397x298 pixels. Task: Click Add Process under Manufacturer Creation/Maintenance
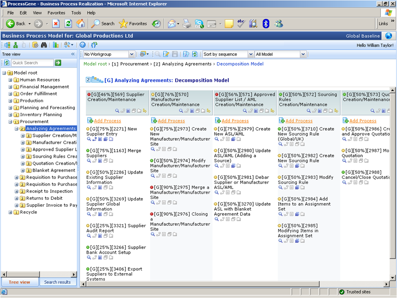[171, 121]
